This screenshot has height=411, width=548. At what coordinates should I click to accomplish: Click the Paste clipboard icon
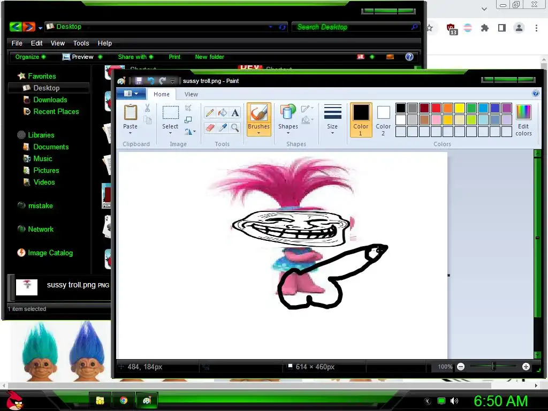point(131,112)
